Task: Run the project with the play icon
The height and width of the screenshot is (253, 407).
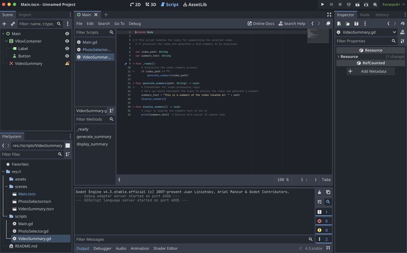Action: click(322, 4)
